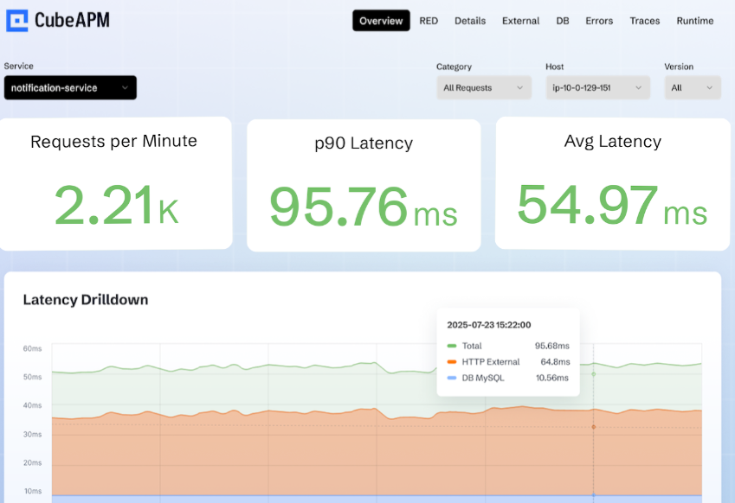
Task: Click the Latency Drilldown heading
Action: (86, 299)
